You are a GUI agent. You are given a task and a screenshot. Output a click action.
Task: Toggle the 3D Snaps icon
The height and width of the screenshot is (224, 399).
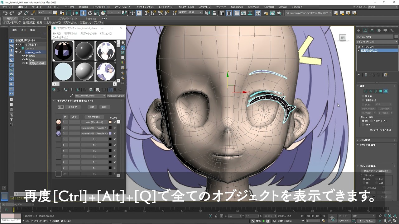tap(147, 13)
